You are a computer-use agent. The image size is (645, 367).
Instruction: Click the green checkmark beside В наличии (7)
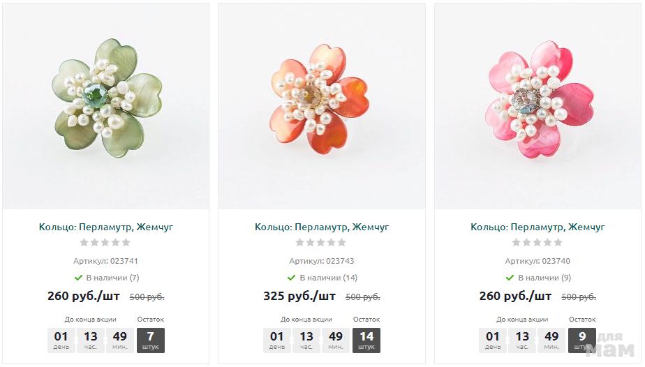(78, 278)
